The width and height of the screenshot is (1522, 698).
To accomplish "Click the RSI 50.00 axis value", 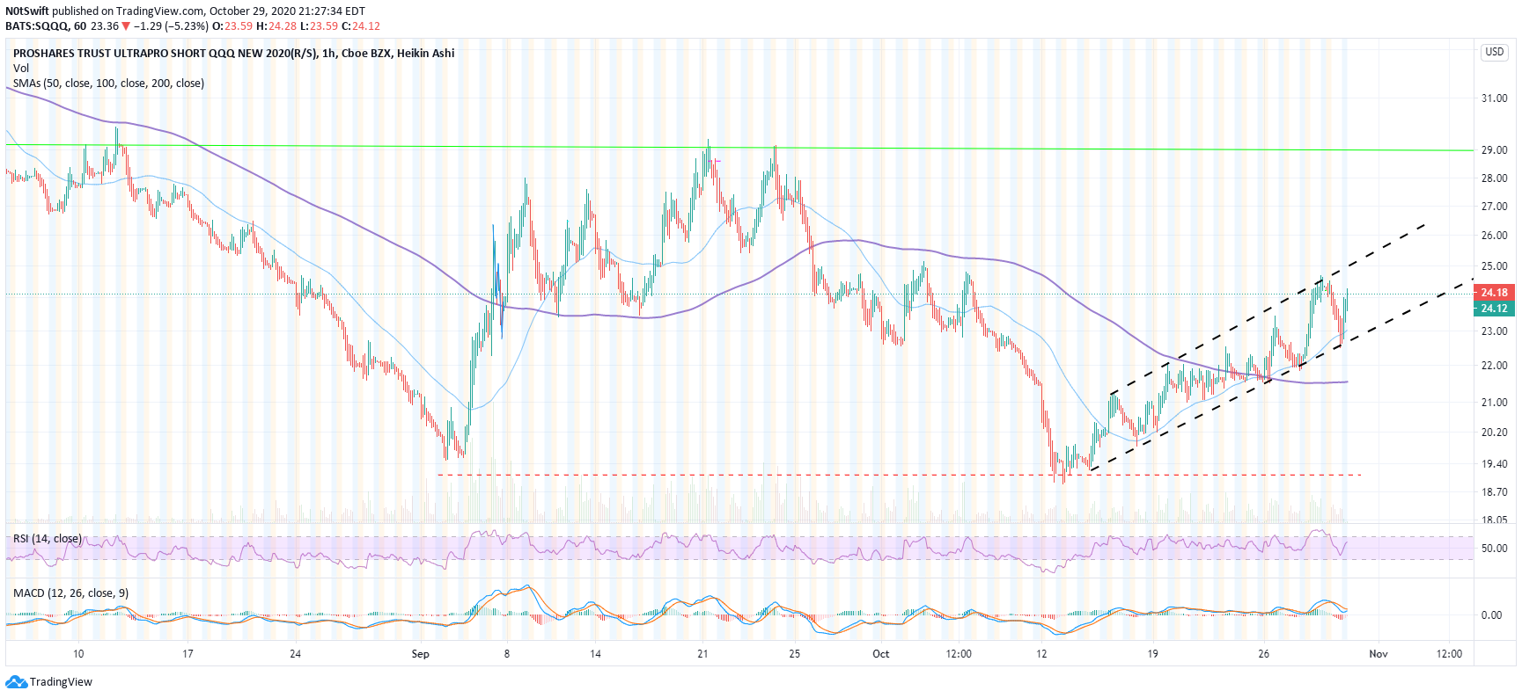I will pyautogui.click(x=1494, y=549).
